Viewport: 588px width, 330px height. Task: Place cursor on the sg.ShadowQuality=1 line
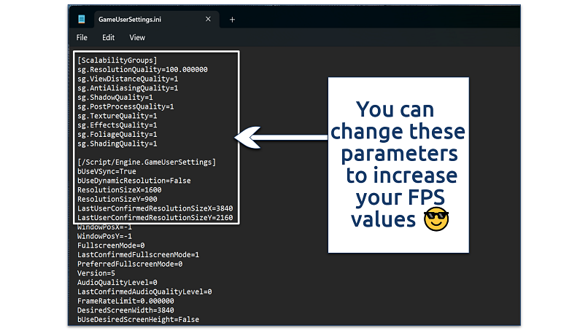[115, 97]
